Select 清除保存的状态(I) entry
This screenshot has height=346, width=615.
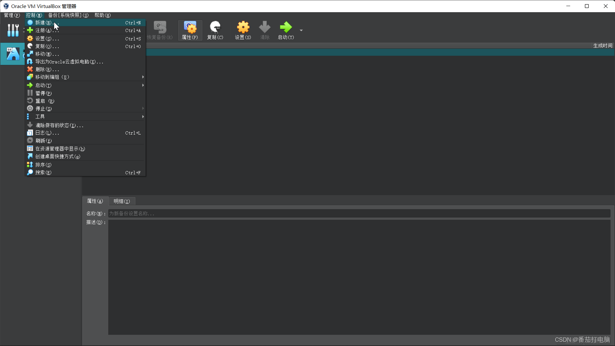pyautogui.click(x=85, y=125)
